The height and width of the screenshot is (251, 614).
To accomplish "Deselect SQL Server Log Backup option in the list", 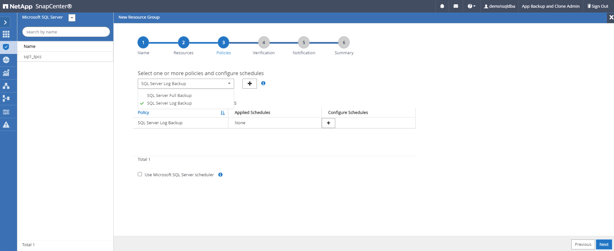I will click(x=169, y=103).
